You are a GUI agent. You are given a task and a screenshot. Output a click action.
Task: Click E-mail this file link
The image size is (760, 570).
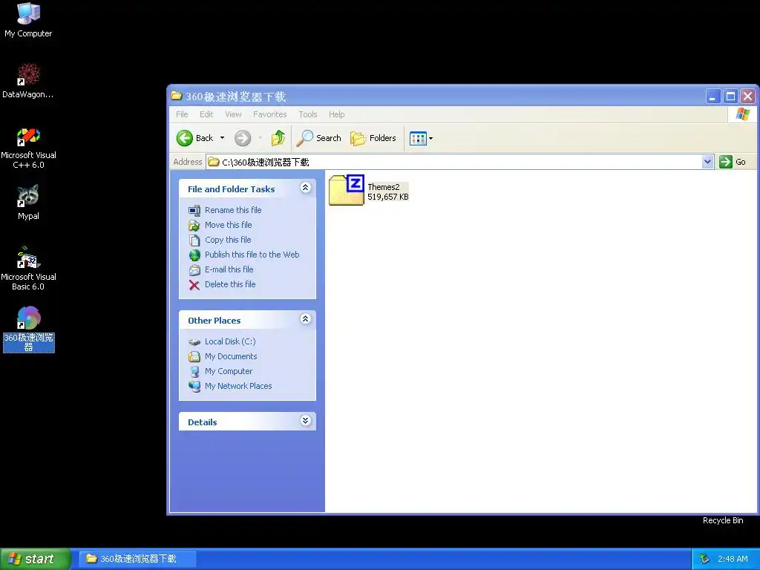click(x=229, y=269)
